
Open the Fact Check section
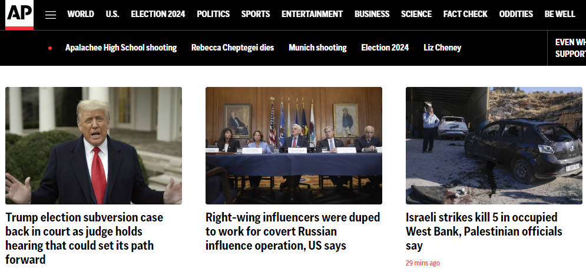coord(465,14)
